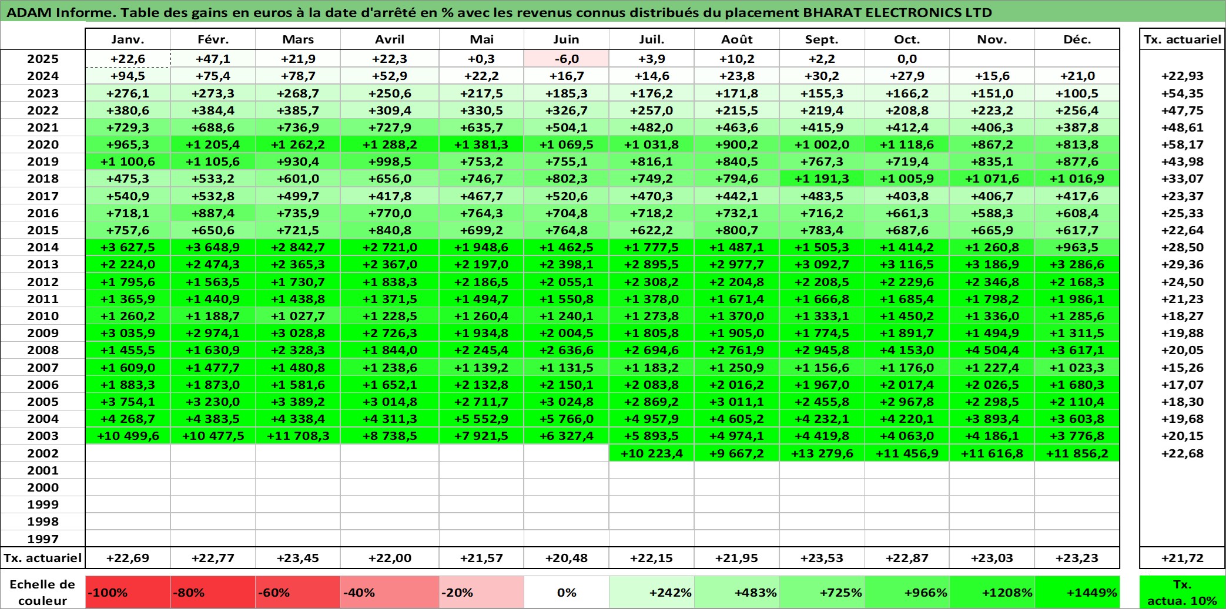Click the 'Echelle de couleur' label
This screenshot has width=1226, height=609.
point(43,592)
